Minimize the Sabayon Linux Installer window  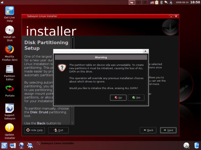(171, 16)
